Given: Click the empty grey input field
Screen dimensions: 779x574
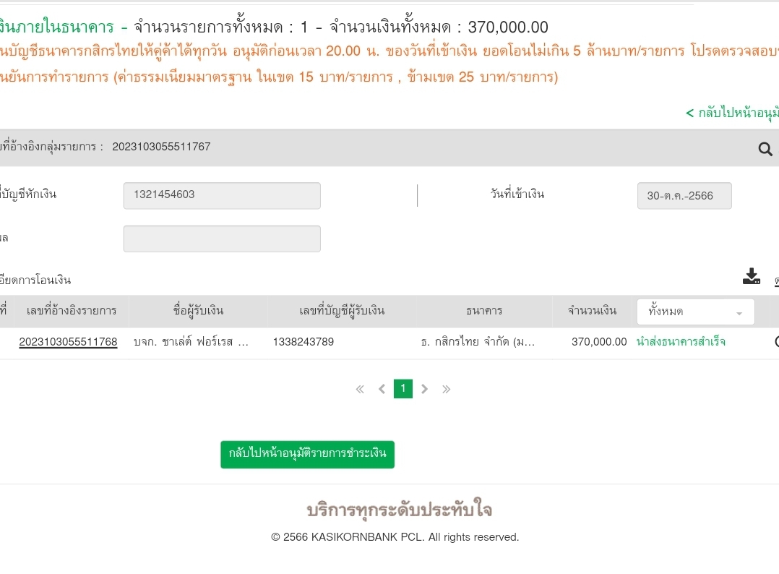Looking at the screenshot, I should [x=222, y=239].
